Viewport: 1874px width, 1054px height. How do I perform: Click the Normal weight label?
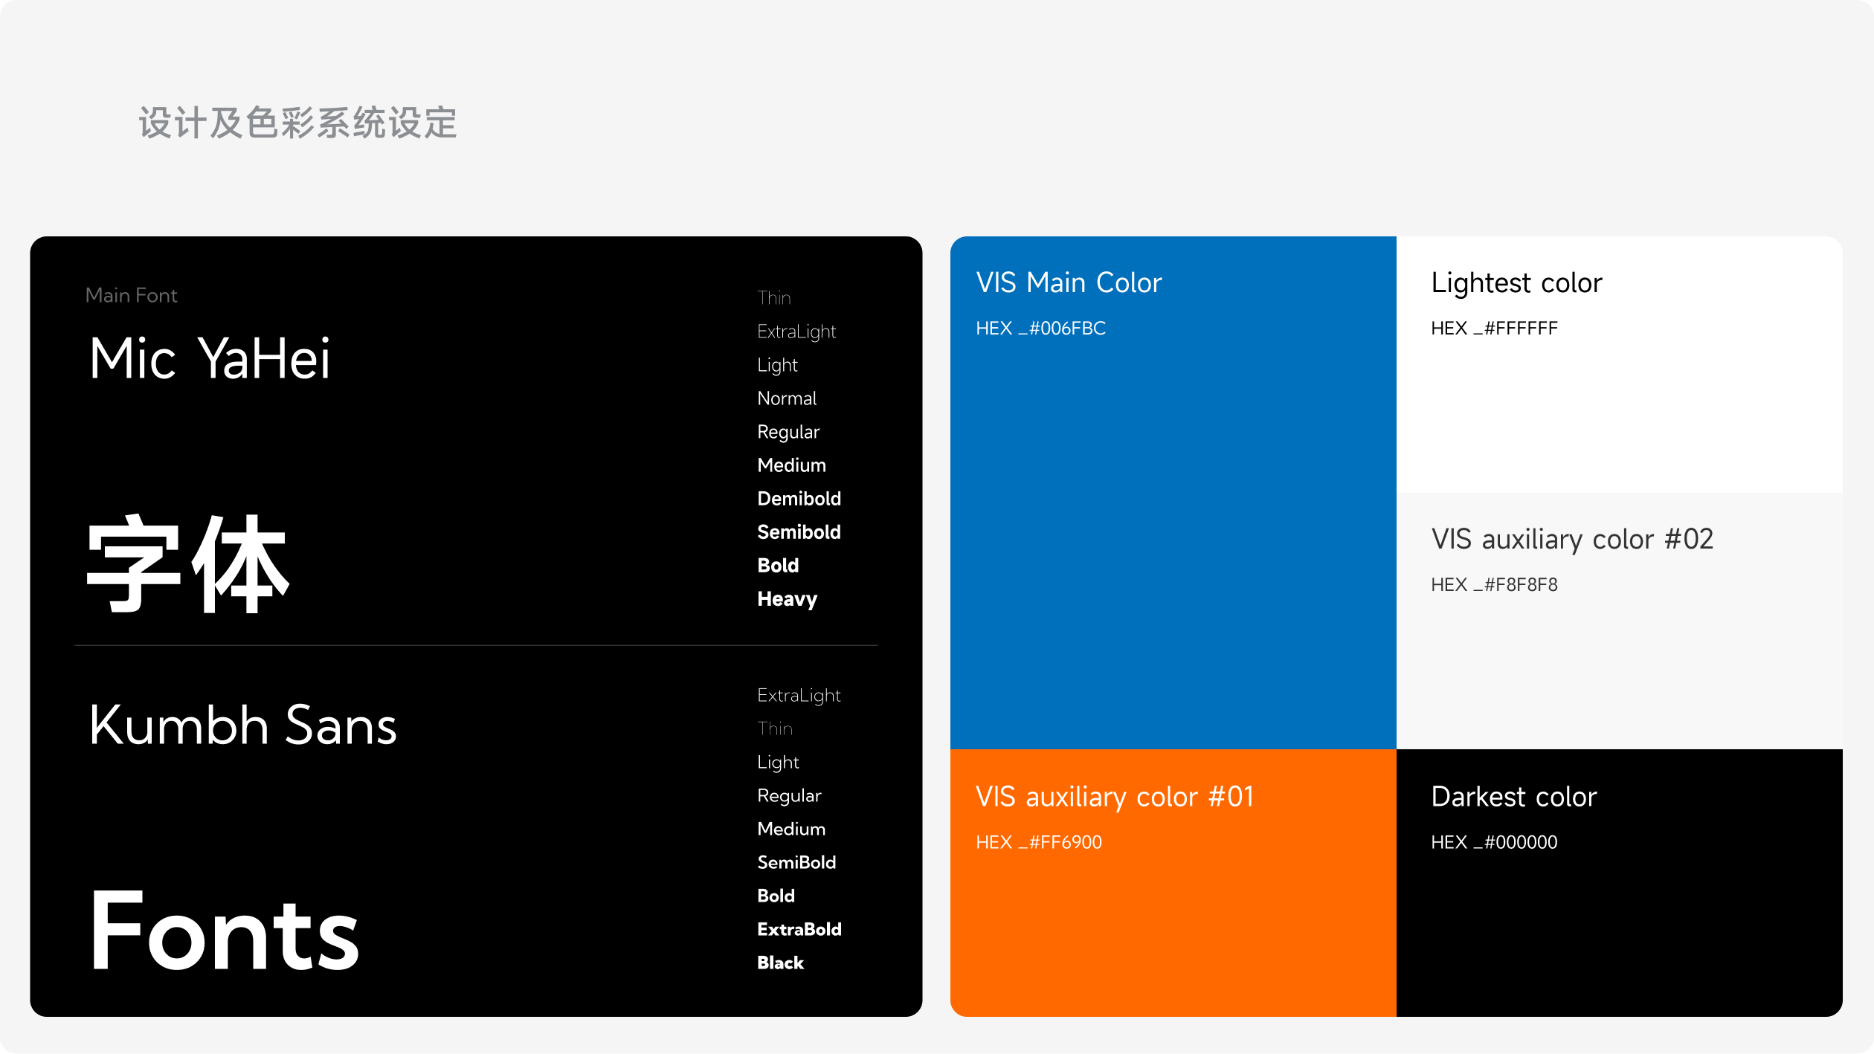[x=787, y=398]
